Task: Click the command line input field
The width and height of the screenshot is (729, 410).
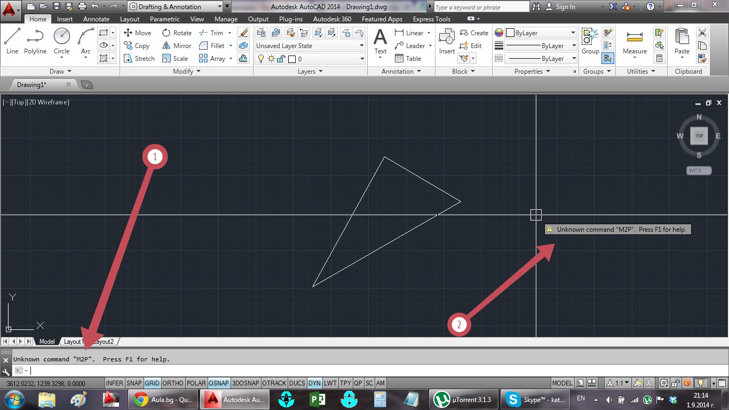Action: click(320, 370)
